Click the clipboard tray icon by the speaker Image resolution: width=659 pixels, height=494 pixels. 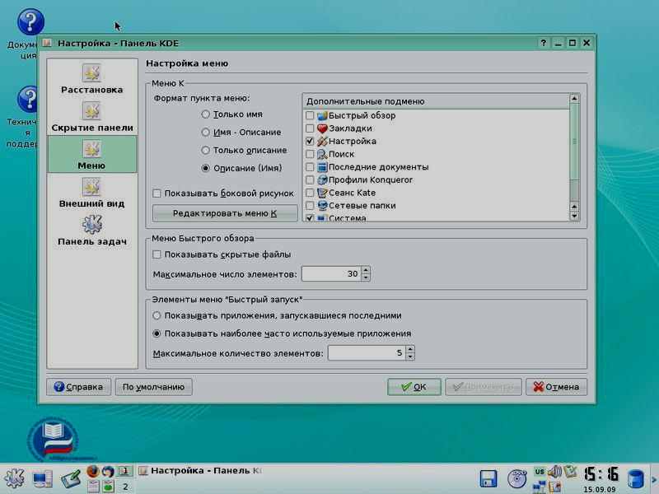(x=570, y=472)
